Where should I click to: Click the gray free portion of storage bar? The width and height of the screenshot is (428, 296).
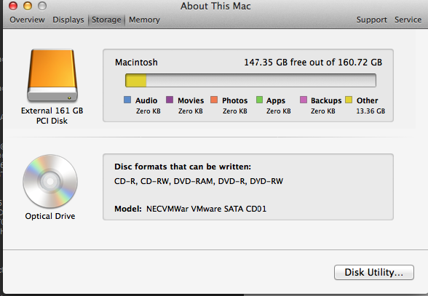[x=261, y=81]
